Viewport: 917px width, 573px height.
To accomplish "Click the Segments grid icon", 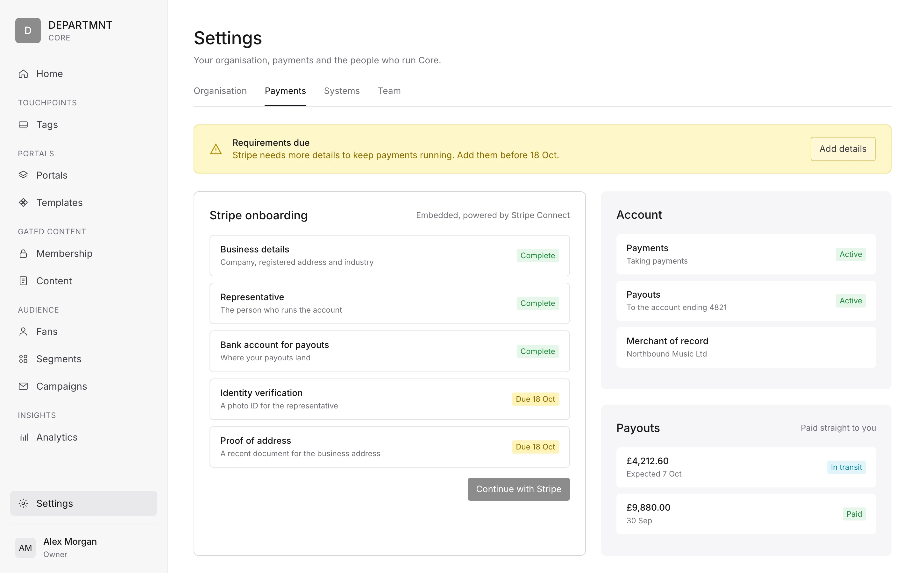I will (x=23, y=359).
